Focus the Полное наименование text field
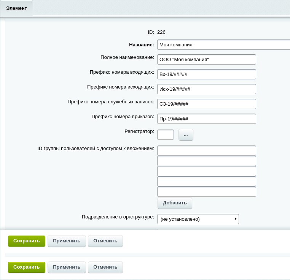Image resolution: width=290 pixels, height=280 pixels. [x=206, y=60]
